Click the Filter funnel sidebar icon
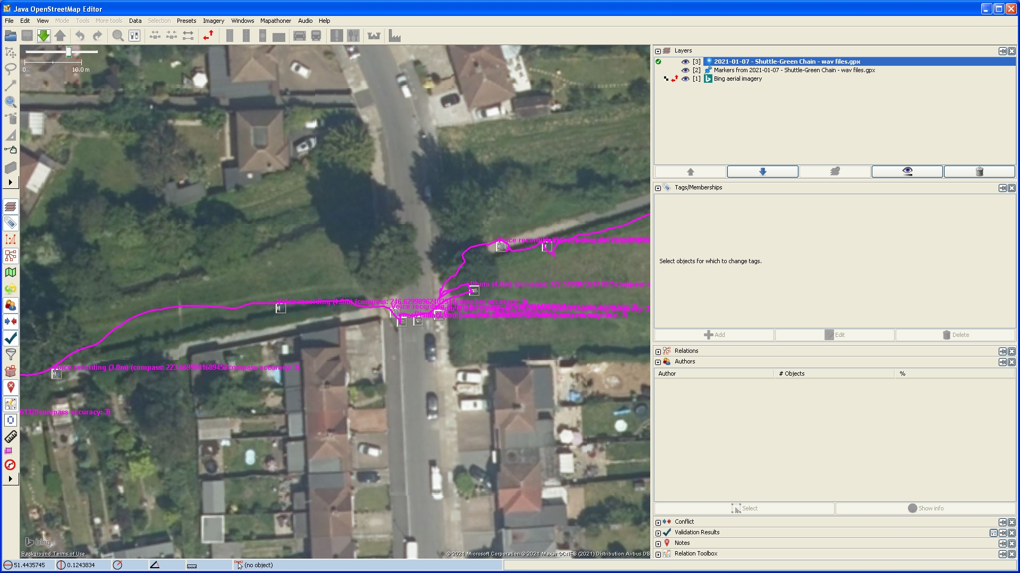Screen dimensions: 1020x573 11,354
